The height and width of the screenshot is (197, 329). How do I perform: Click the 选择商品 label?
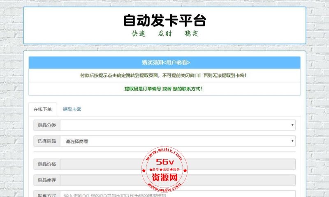click(47, 141)
